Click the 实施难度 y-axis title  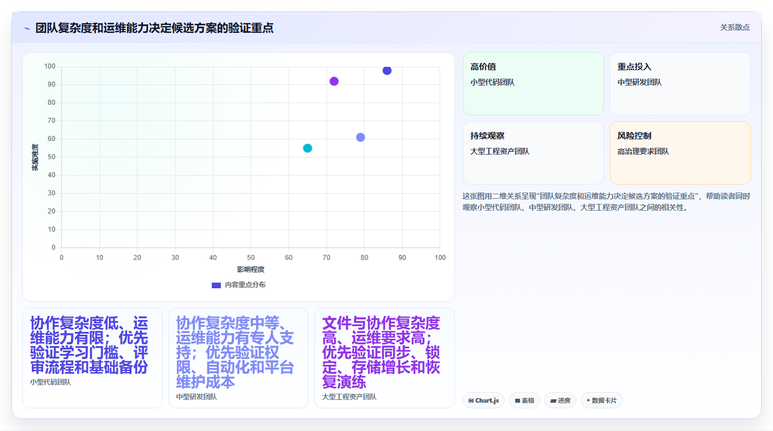tap(35, 157)
